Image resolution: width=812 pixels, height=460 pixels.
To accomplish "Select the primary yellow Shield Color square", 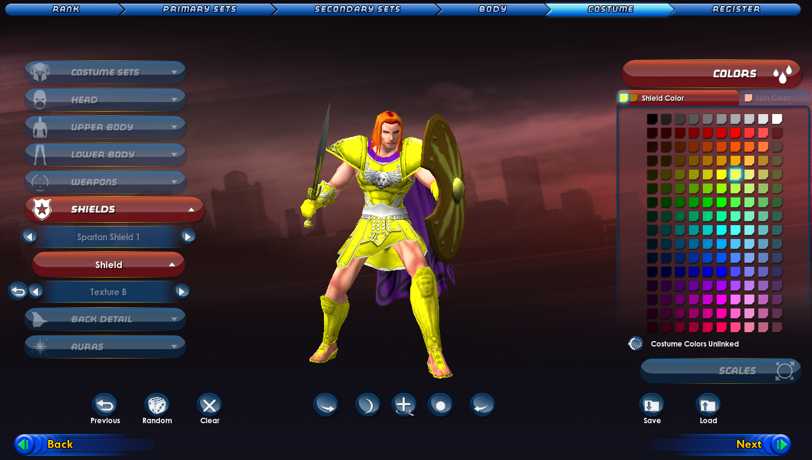I will 624,98.
